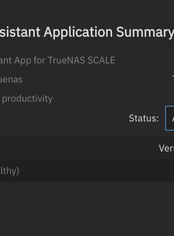Image resolution: width=174 pixels, height=236 pixels.
Task: Click the word App in the description
Action: coord(23,61)
